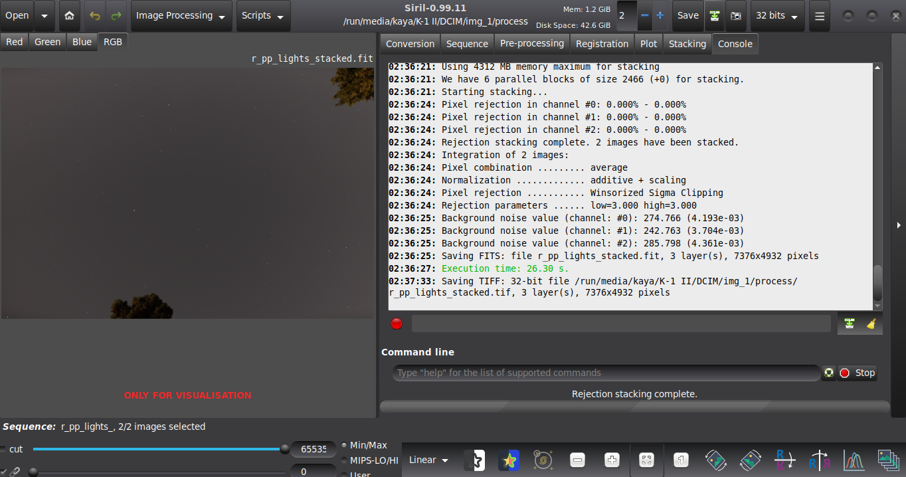Viewport: 906px width, 477px height.
Task: Open the Console tab
Action: pyautogui.click(x=735, y=44)
